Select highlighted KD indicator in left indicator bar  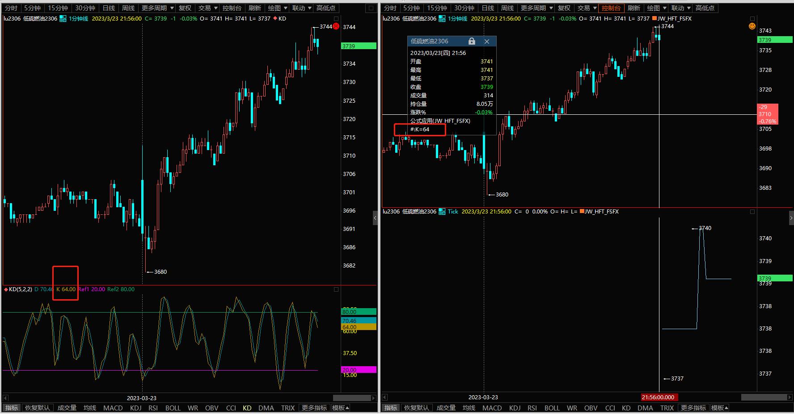coord(247,408)
